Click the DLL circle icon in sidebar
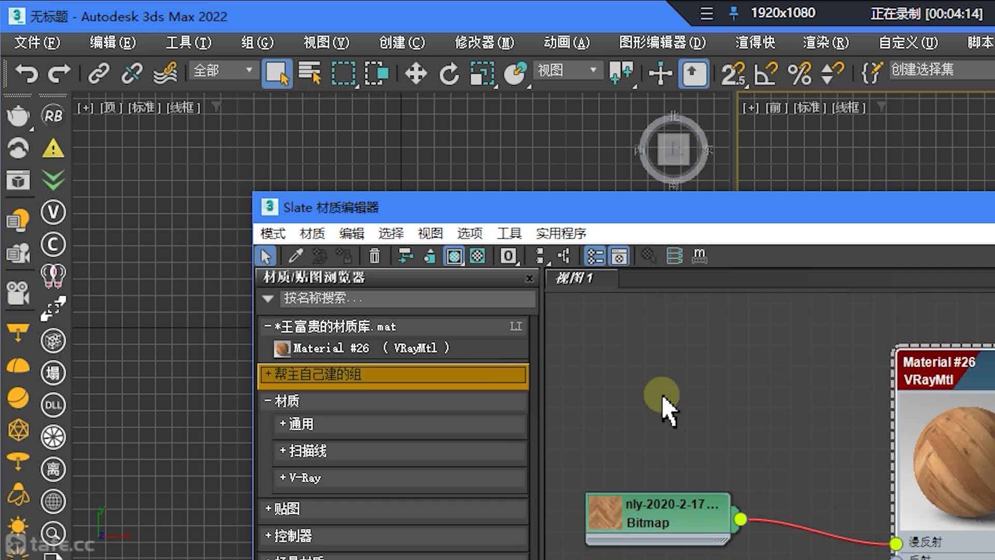This screenshot has width=995, height=560. pos(53,405)
